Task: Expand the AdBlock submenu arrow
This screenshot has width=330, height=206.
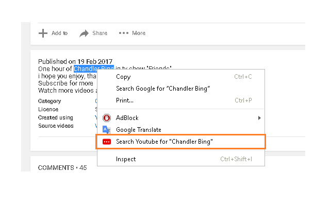Action: 259,118
